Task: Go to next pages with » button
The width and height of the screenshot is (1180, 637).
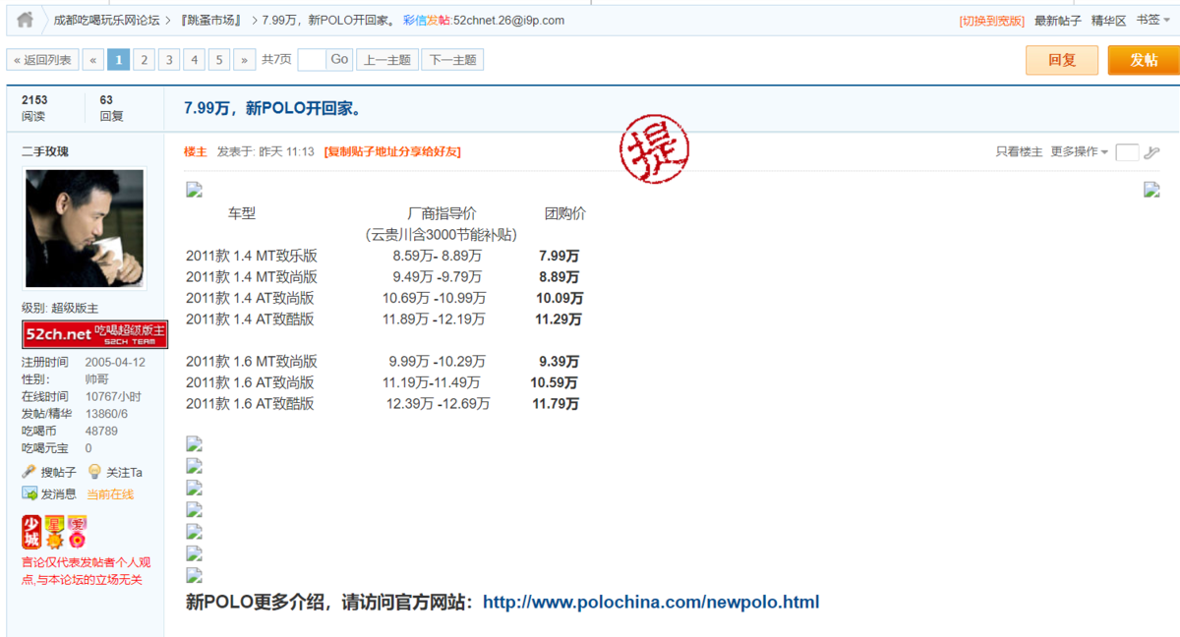Action: (x=245, y=60)
